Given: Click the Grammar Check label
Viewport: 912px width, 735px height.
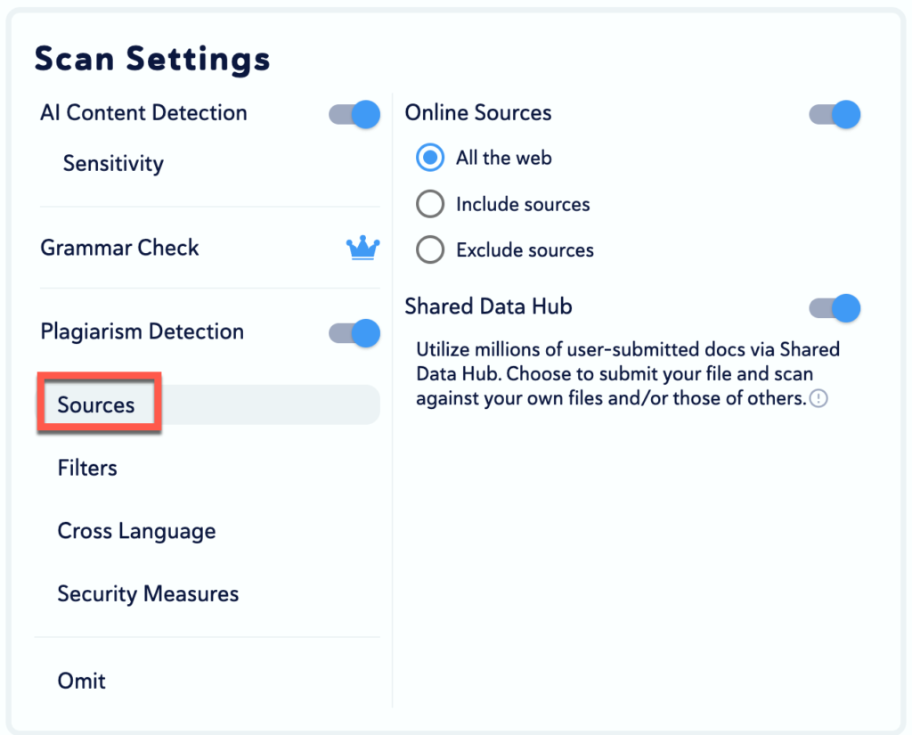Looking at the screenshot, I should pos(119,248).
